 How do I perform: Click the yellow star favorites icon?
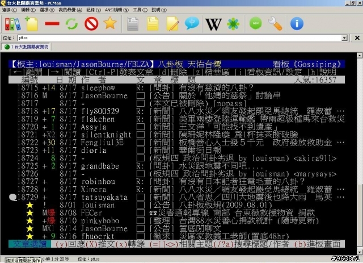pyautogui.click(x=110, y=23)
